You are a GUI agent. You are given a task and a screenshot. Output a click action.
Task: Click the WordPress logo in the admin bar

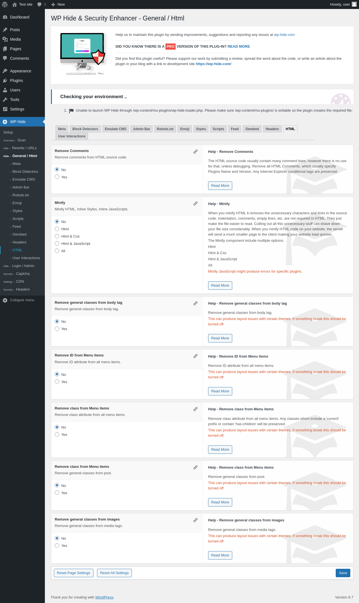pyautogui.click(x=5, y=4)
